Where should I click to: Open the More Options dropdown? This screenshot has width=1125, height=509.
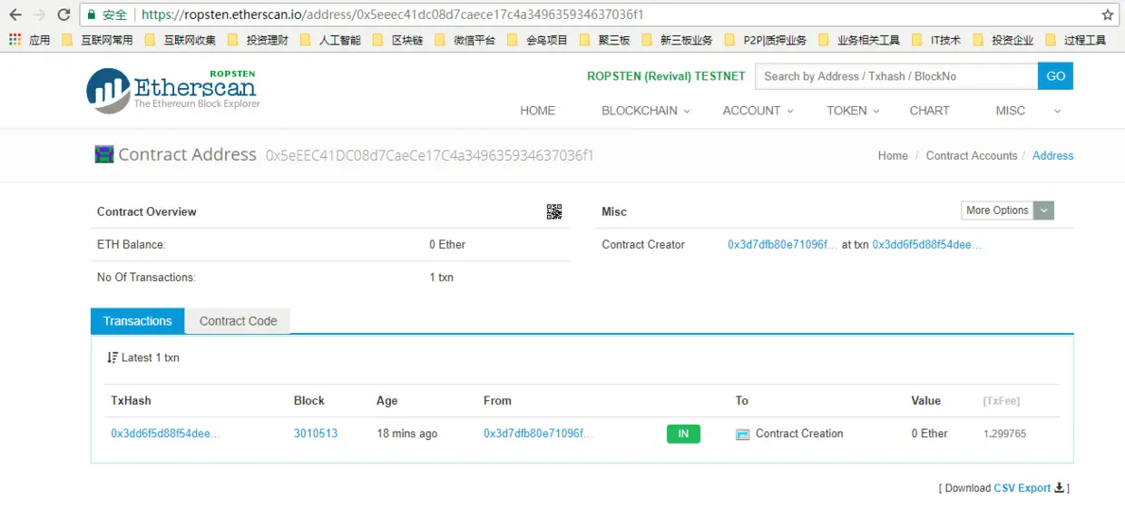tap(1007, 210)
